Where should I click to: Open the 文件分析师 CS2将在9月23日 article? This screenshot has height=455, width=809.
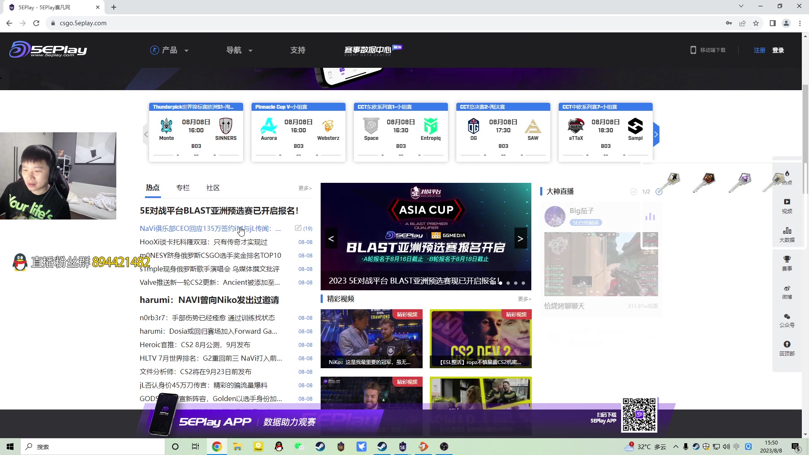[196, 372]
